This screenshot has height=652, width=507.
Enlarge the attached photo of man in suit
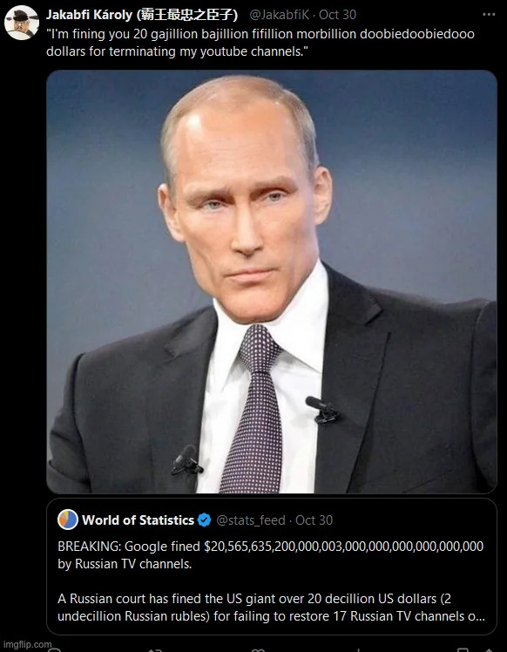[x=272, y=282]
